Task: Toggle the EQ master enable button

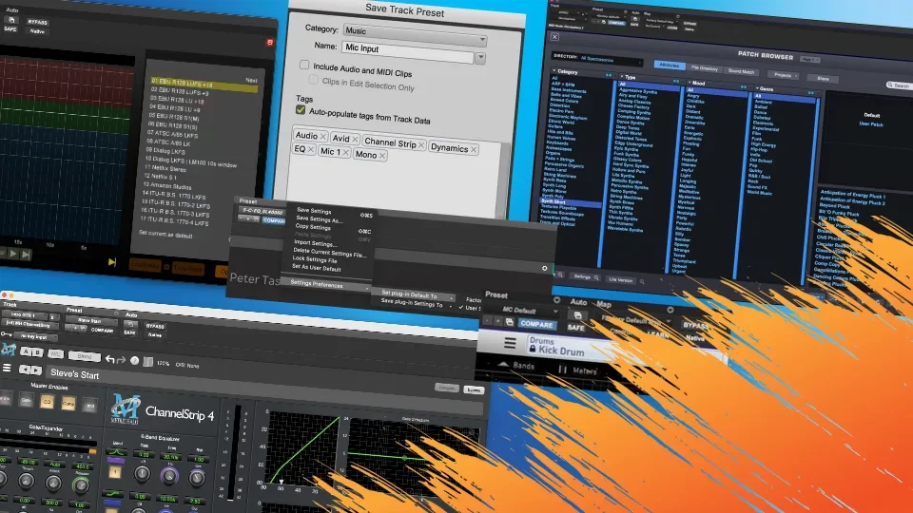Action: pyautogui.click(x=48, y=401)
